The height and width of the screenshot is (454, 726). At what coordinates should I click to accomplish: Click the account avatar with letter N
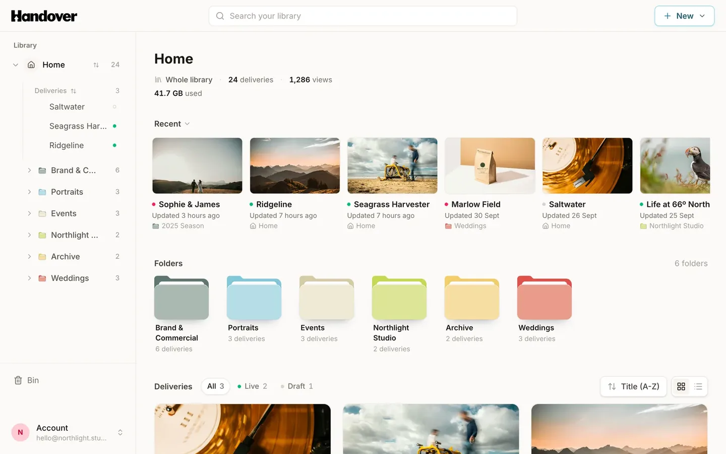click(x=20, y=432)
